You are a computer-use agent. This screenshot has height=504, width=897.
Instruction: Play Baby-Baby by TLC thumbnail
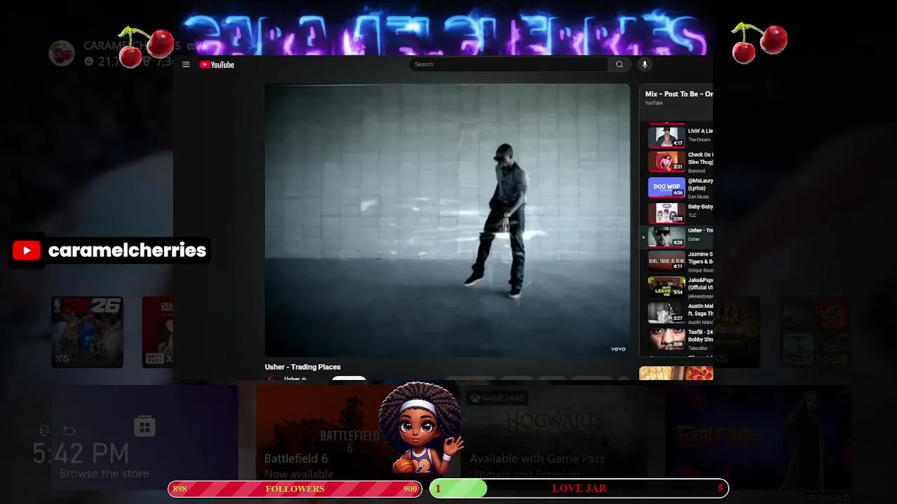click(666, 212)
